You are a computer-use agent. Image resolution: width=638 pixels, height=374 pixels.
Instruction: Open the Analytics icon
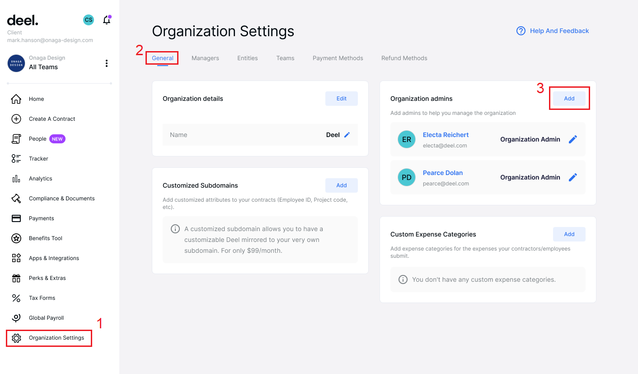pos(17,178)
